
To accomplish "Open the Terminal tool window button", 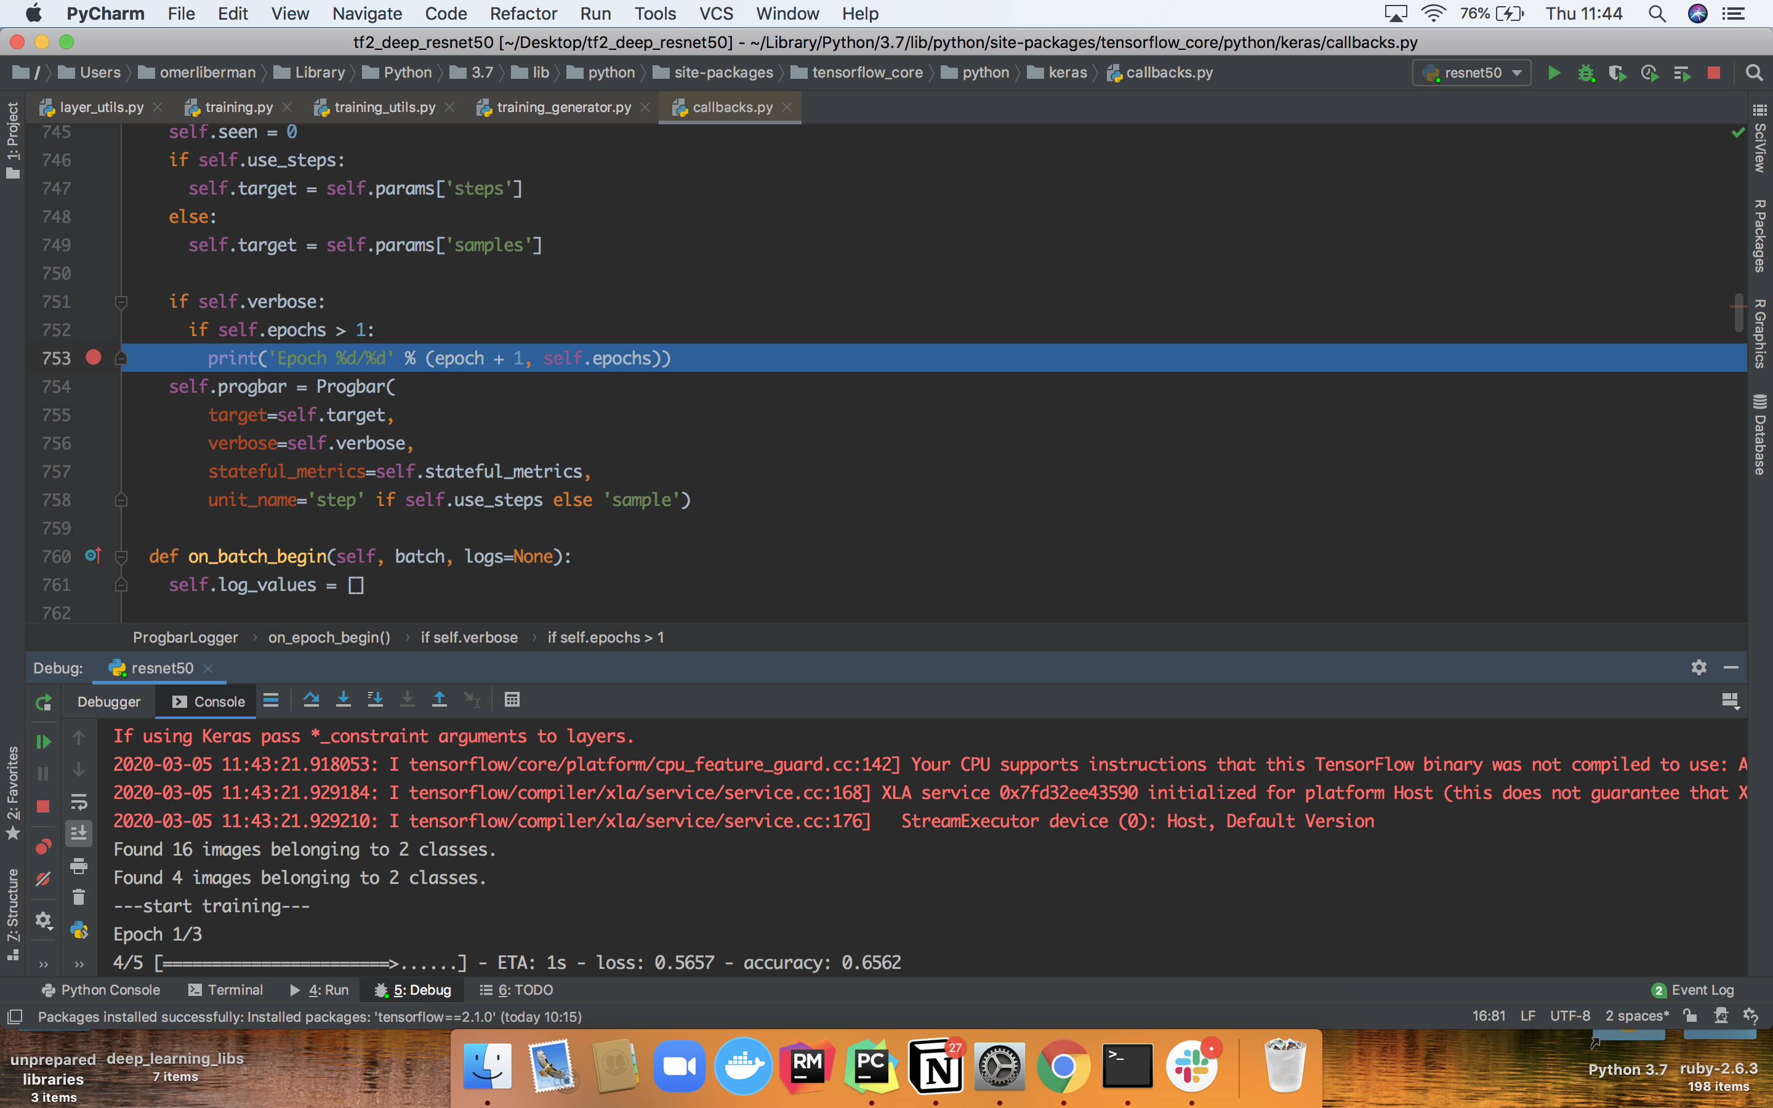I will 226,989.
